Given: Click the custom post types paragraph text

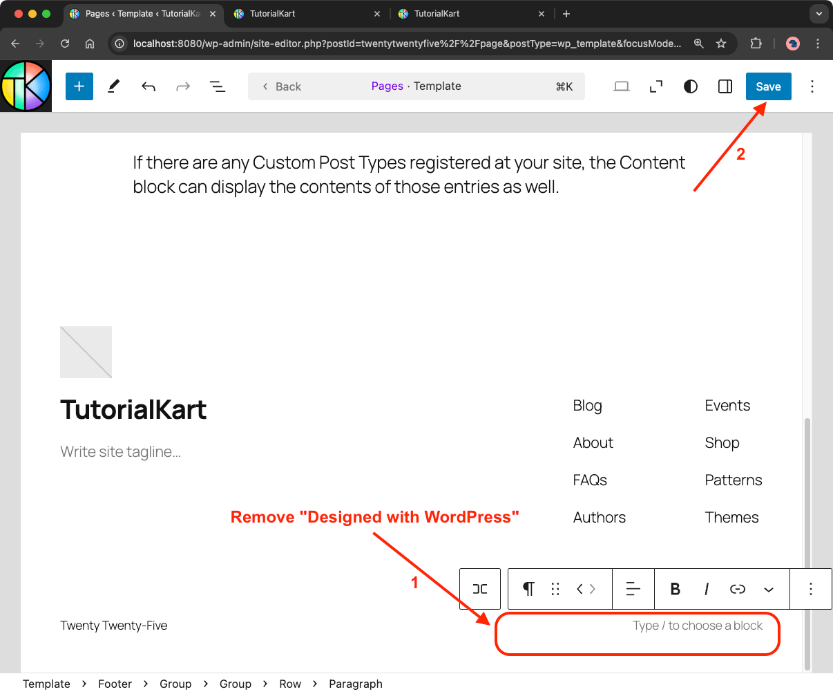Looking at the screenshot, I should click(409, 175).
